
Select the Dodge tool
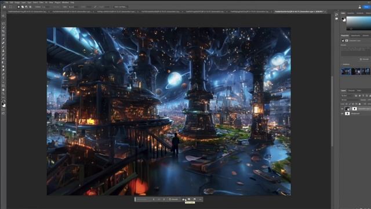(x=3, y=70)
